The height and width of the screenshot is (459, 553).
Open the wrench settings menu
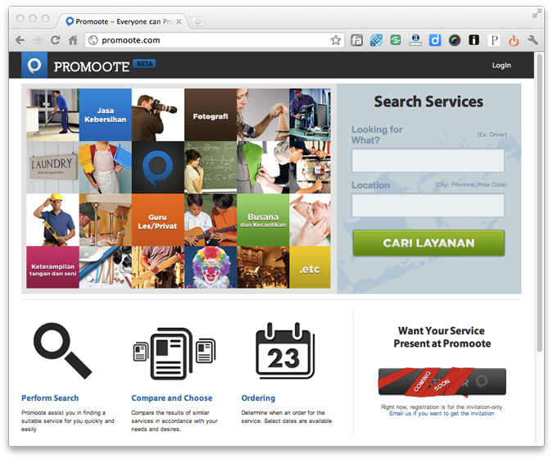tap(533, 40)
